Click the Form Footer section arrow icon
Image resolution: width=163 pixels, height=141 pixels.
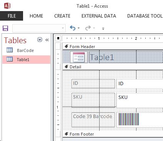tap(67, 134)
